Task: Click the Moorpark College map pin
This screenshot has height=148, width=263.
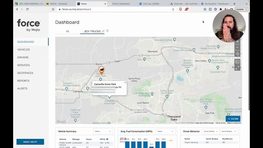Action: 175,39
